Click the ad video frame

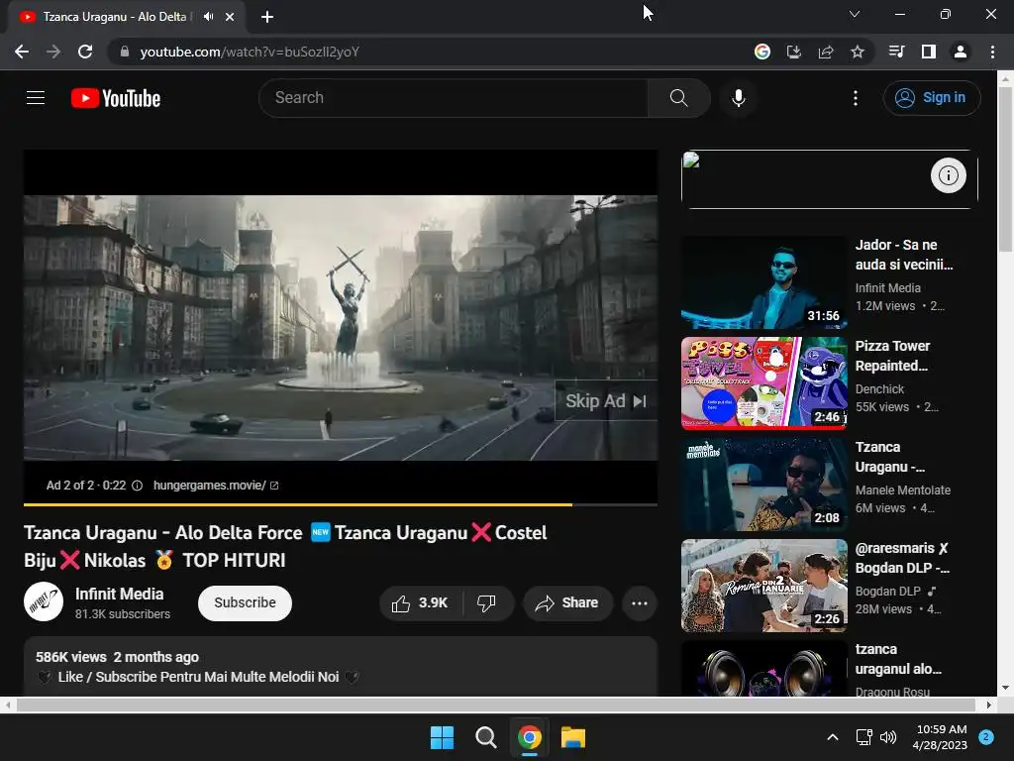[x=341, y=327]
